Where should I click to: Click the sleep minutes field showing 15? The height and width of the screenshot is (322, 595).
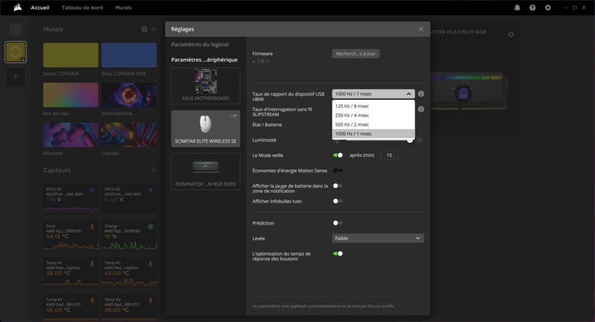click(389, 155)
